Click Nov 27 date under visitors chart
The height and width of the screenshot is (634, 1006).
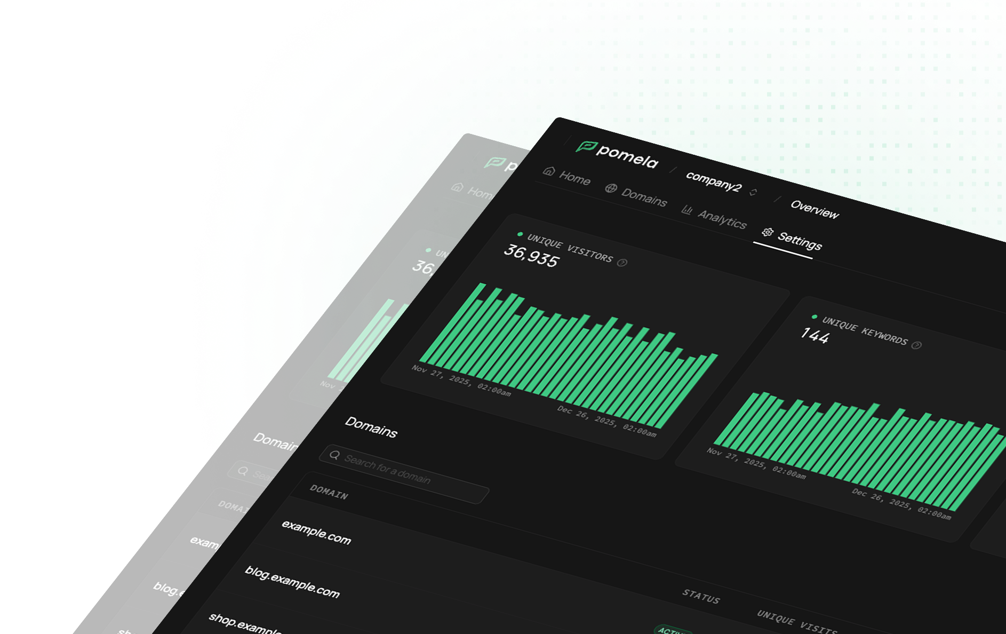click(461, 381)
